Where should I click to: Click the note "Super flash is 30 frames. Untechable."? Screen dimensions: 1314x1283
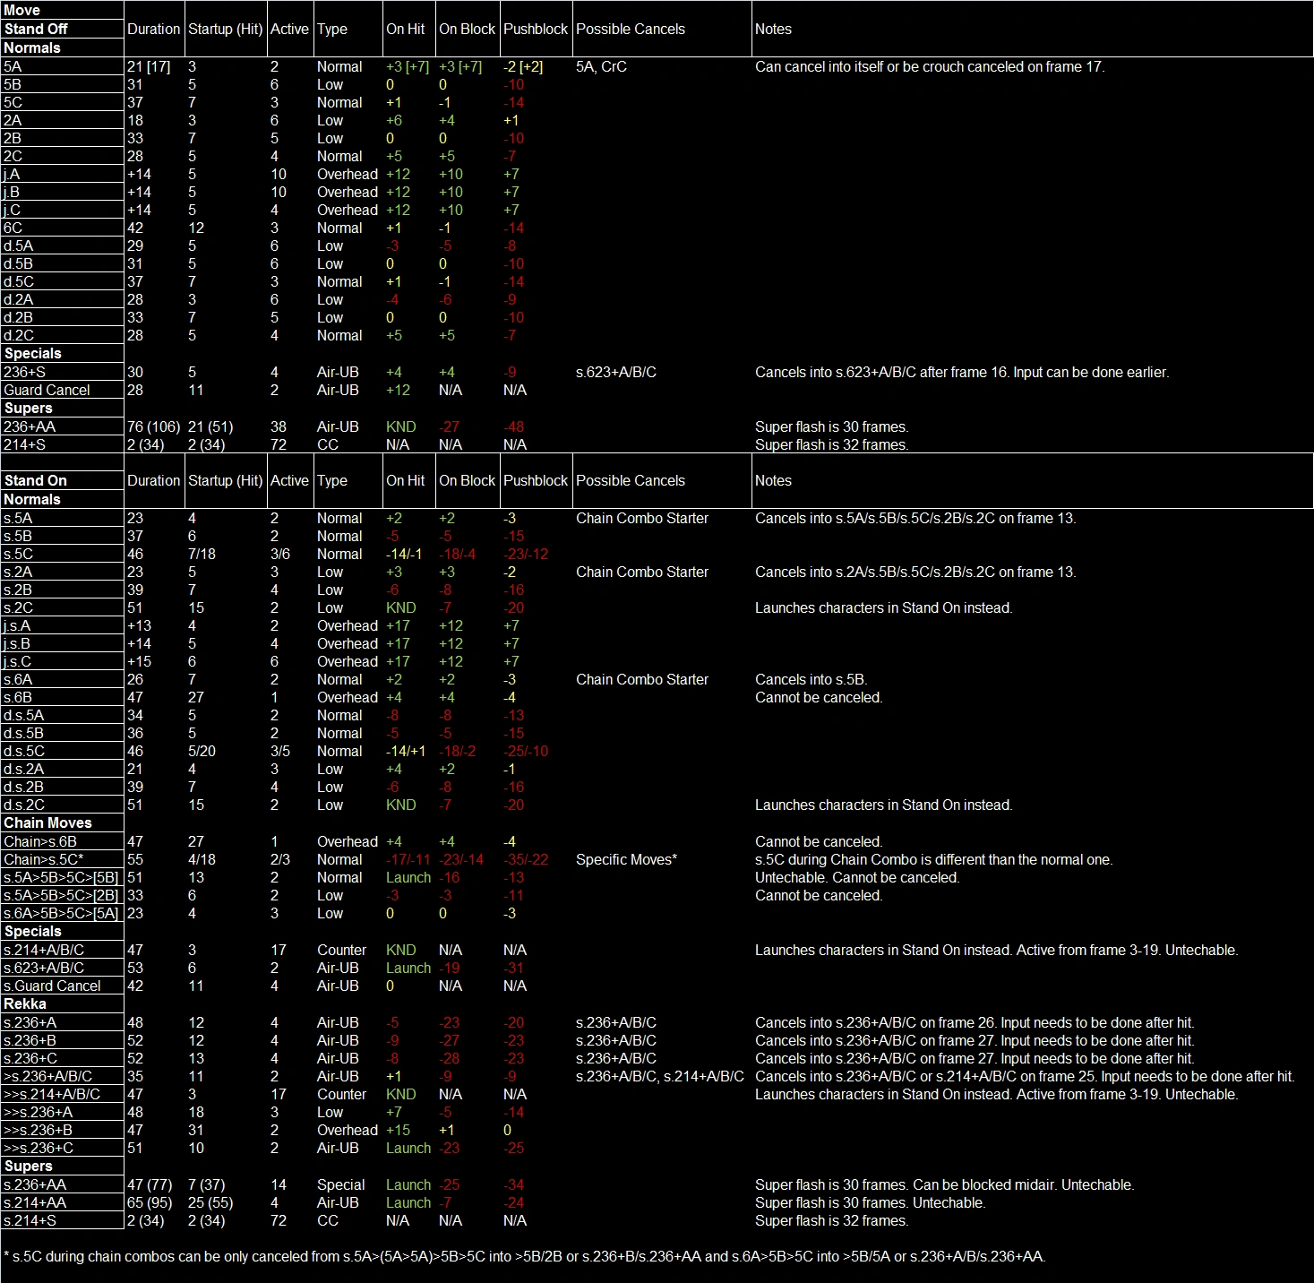870,1202
